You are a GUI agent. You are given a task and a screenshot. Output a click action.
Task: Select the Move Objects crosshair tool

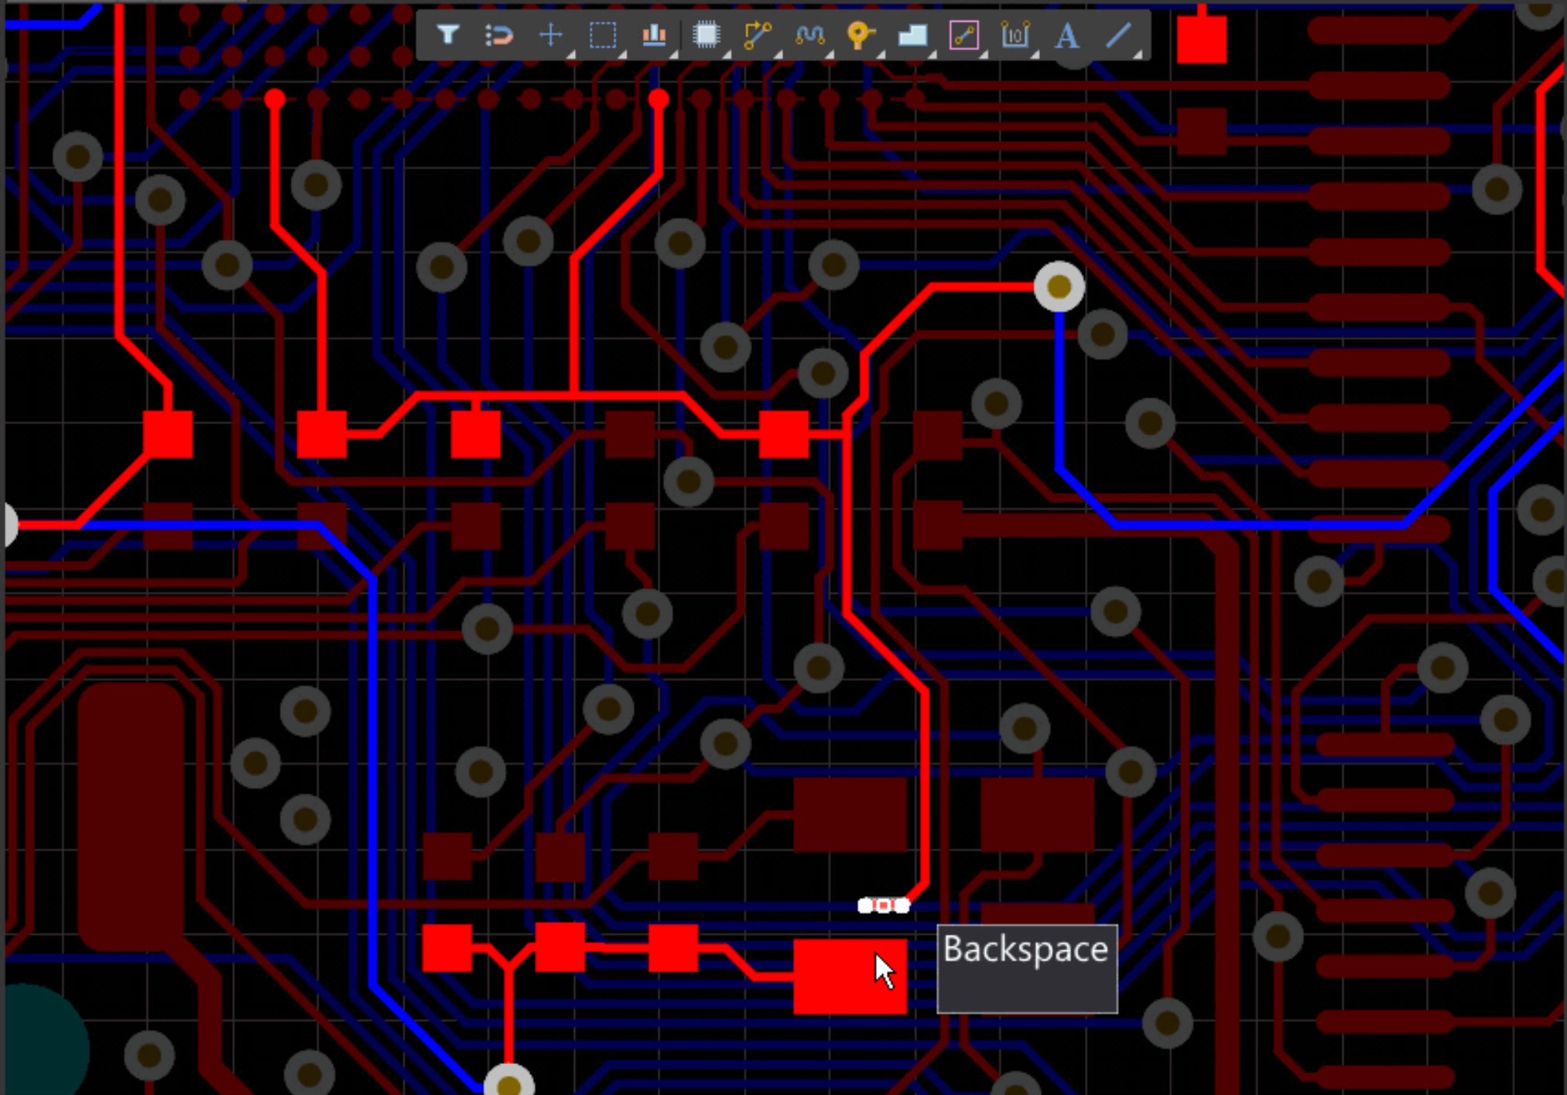(x=551, y=35)
